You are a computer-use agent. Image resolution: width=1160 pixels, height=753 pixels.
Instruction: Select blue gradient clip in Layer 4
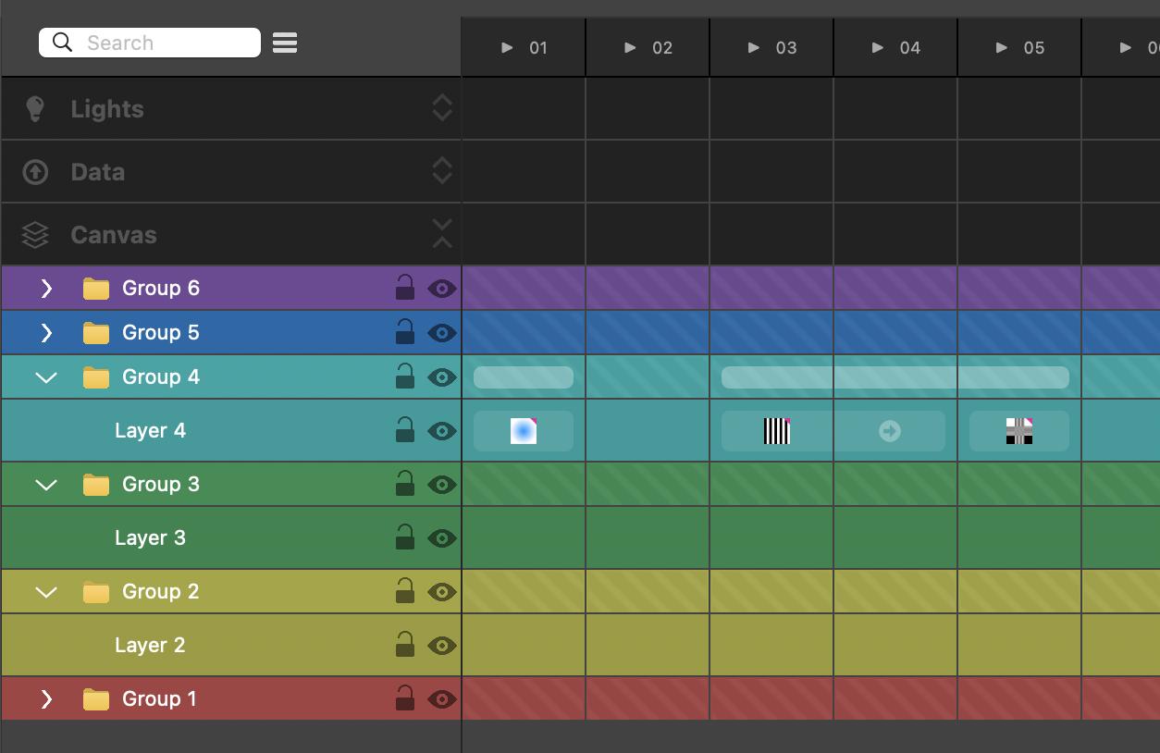click(524, 431)
